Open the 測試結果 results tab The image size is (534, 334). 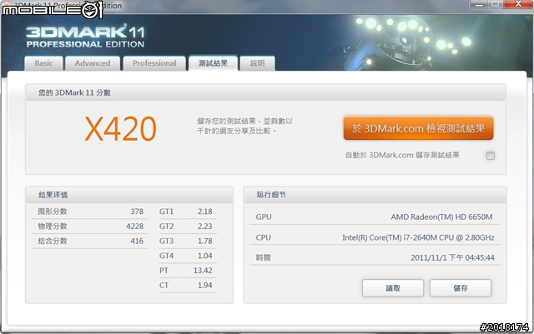(213, 63)
